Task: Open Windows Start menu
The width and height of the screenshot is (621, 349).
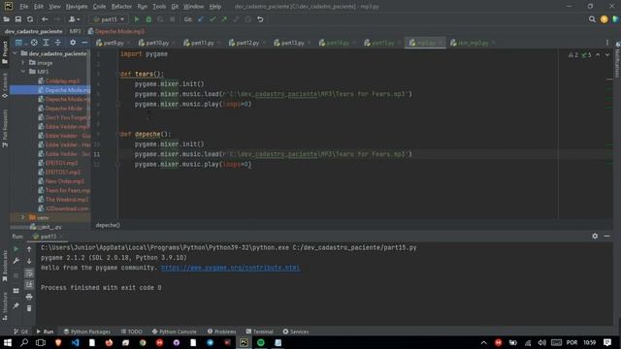Action: pos(7,342)
